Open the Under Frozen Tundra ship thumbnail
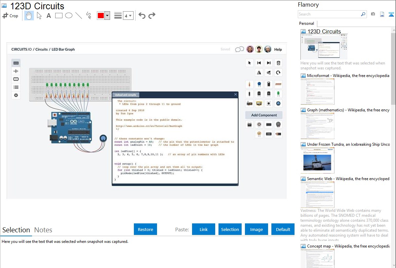Image resolution: width=396 pixels, height=268 pixels. (x=317, y=160)
